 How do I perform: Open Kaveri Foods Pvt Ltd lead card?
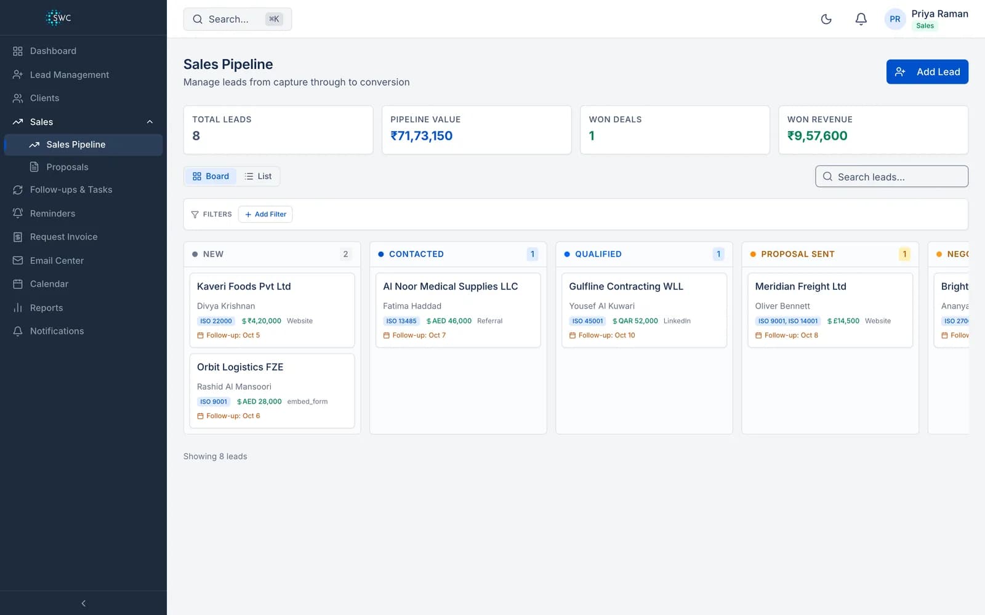272,310
